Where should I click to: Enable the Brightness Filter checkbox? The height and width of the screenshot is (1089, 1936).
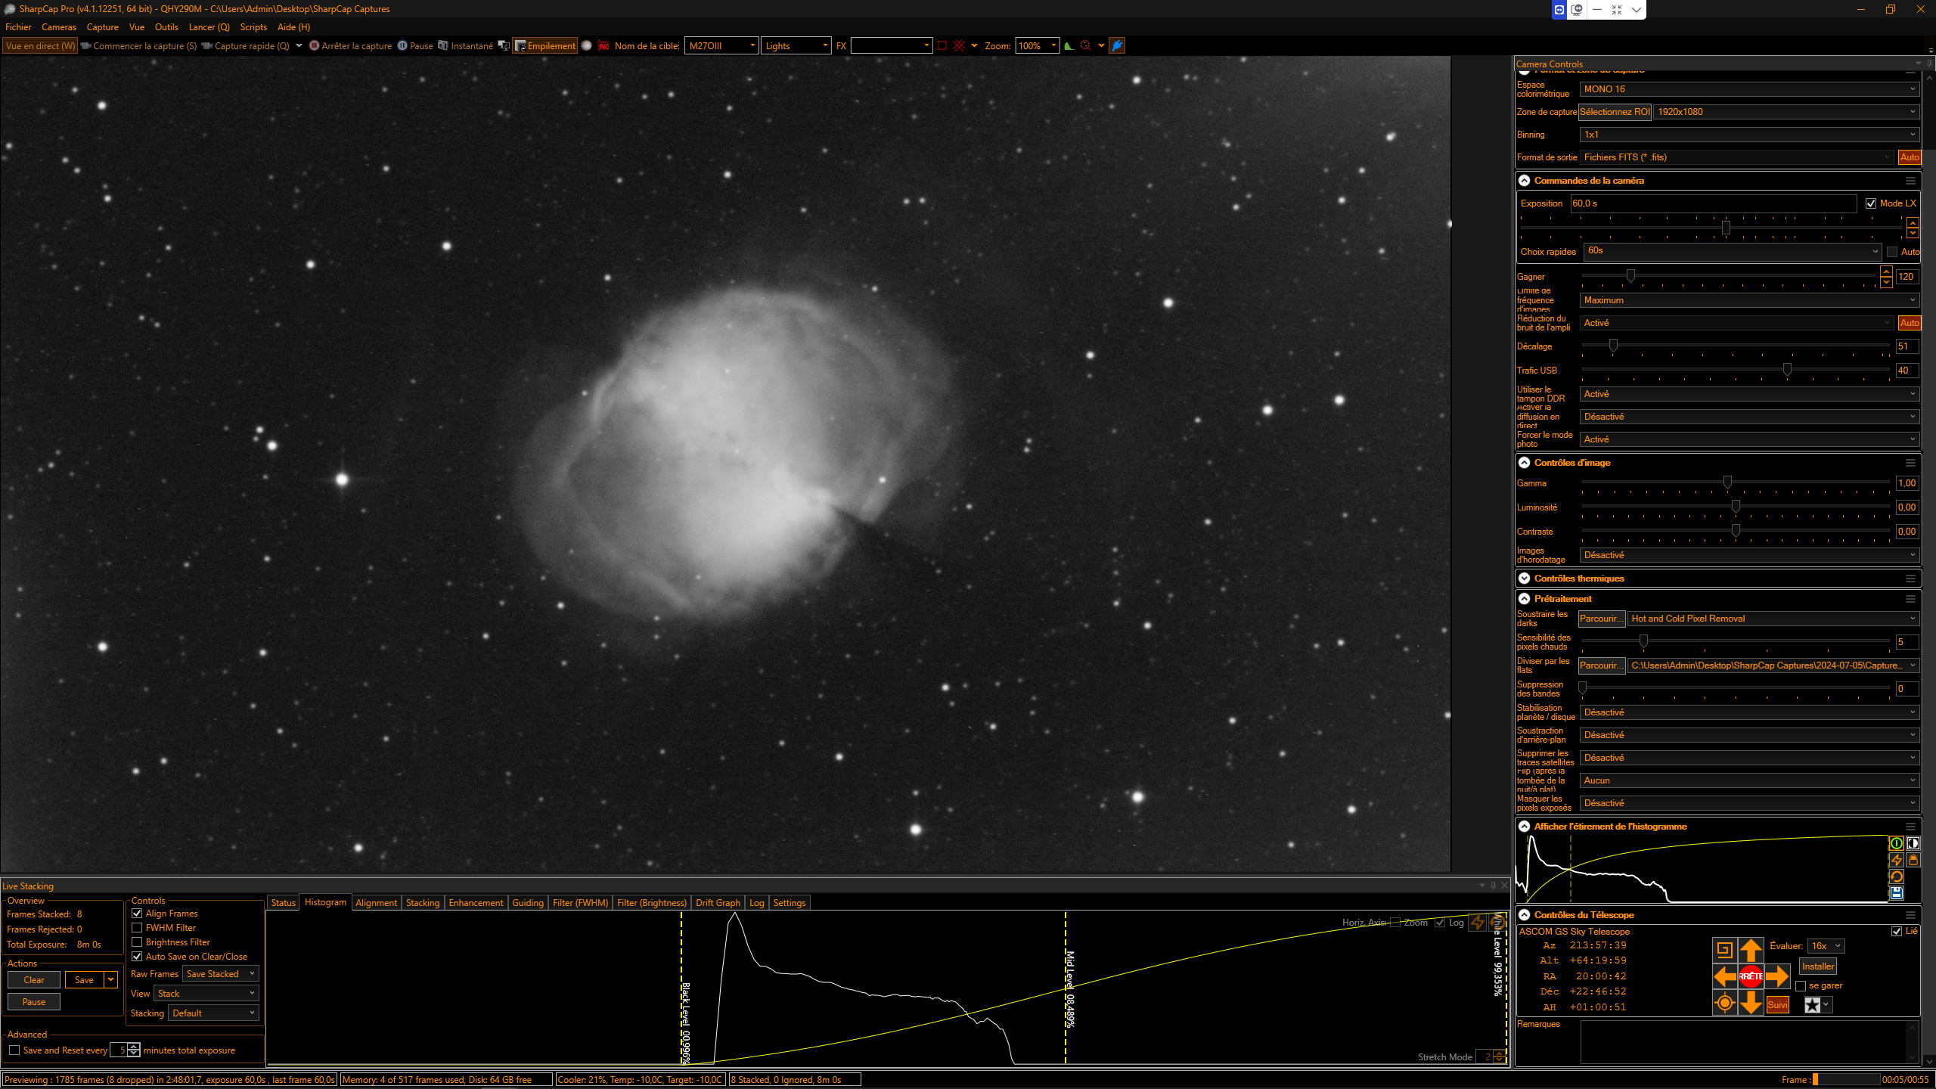pos(137,942)
